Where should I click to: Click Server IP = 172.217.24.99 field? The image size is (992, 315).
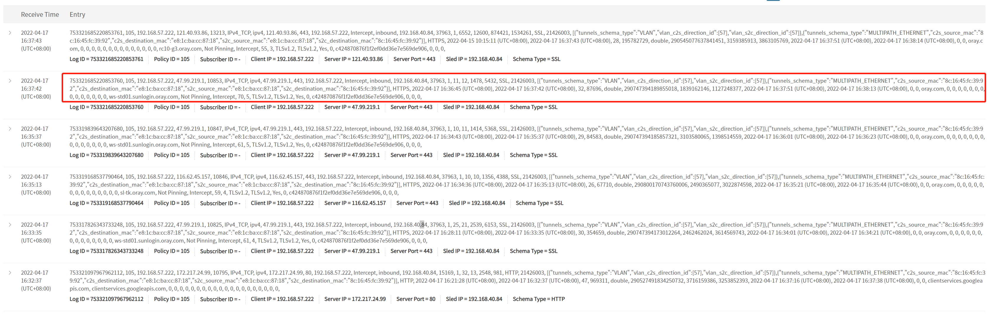click(355, 299)
